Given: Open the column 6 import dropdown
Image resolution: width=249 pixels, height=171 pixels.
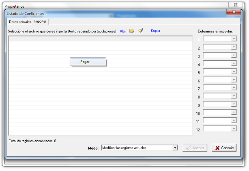Looking at the screenshot, I should 234,80.
